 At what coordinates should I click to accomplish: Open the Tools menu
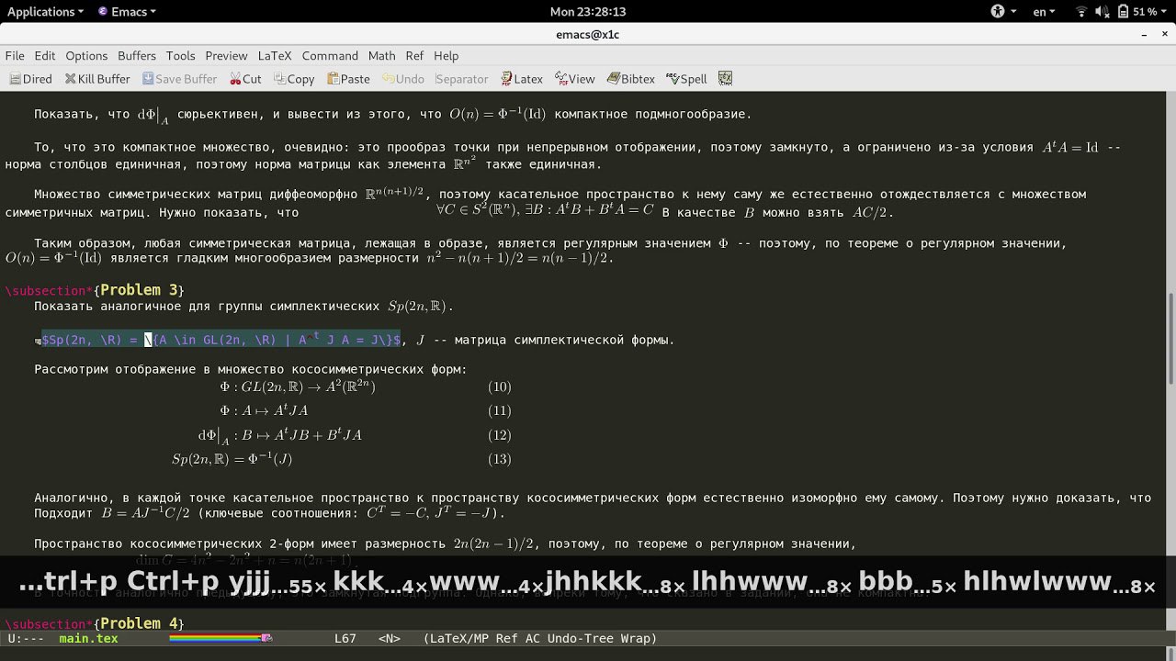pos(181,56)
